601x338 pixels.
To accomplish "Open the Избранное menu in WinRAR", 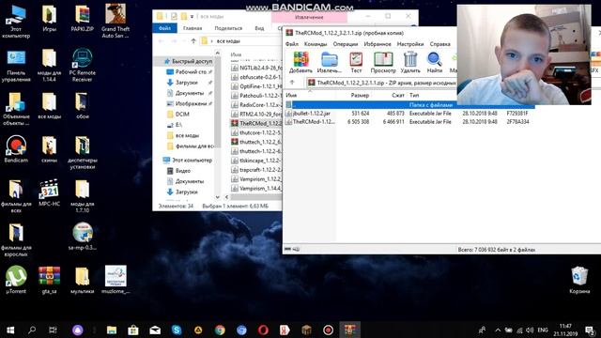I will [x=378, y=44].
